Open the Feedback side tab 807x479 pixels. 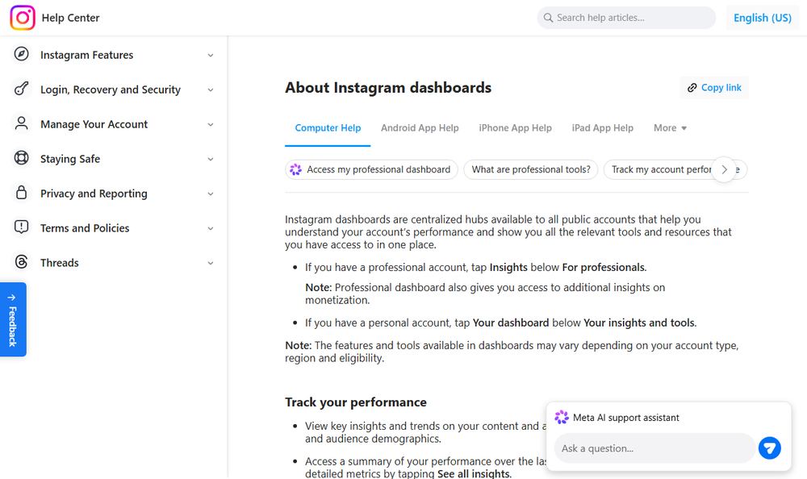13,319
